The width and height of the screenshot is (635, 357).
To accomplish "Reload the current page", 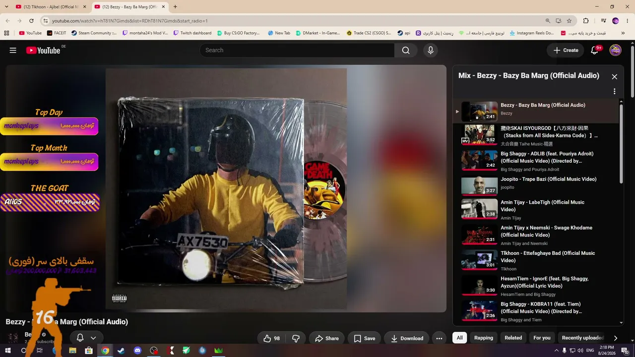I will pyautogui.click(x=31, y=21).
